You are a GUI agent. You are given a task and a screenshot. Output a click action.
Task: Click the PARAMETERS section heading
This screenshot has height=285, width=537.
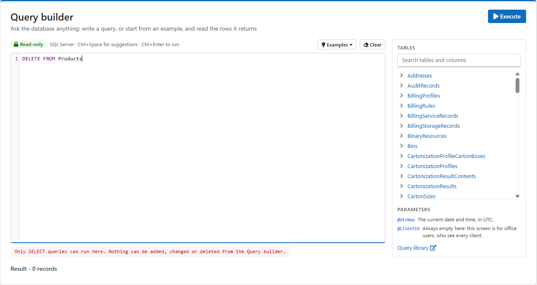414,210
